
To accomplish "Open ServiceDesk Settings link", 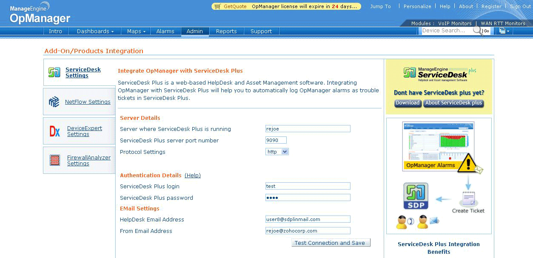I will (x=83, y=72).
